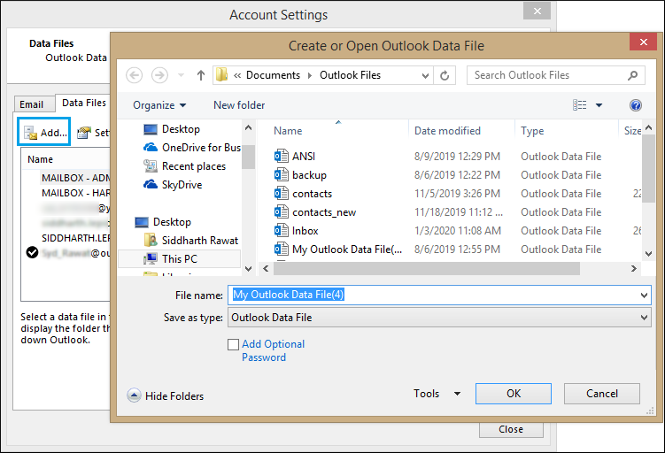Viewport: 665px width, 453px height.
Task: Select the SkyDrive cloud icon
Action: [151, 185]
